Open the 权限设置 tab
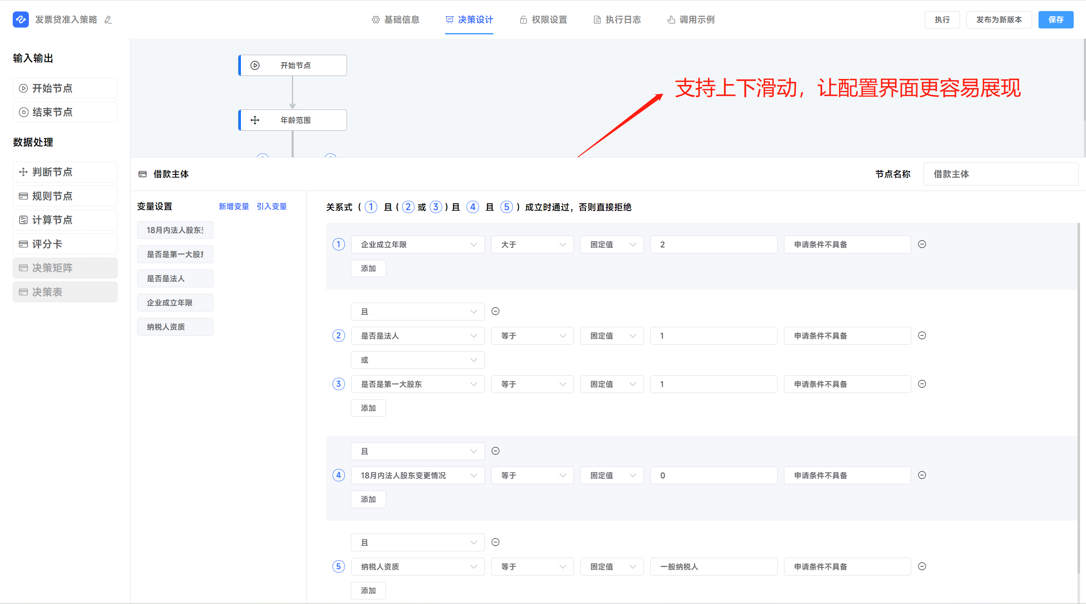This screenshot has height=604, width=1086. [x=543, y=20]
